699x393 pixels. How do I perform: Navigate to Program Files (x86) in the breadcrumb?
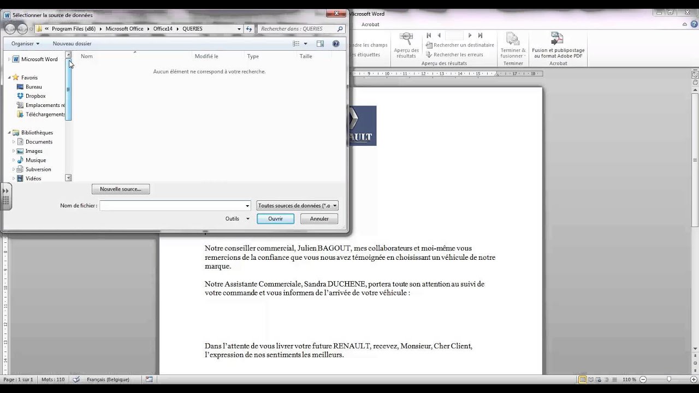(74, 29)
